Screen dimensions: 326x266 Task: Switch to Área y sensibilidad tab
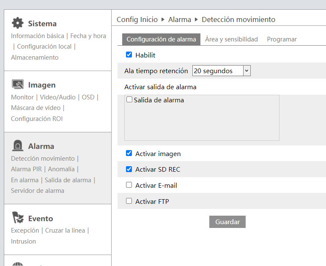tap(231, 39)
